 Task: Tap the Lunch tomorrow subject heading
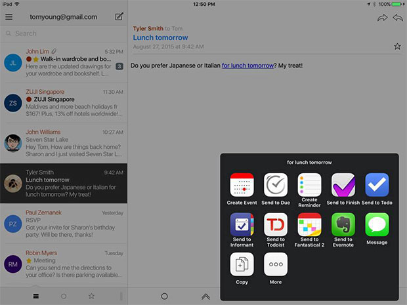click(160, 37)
